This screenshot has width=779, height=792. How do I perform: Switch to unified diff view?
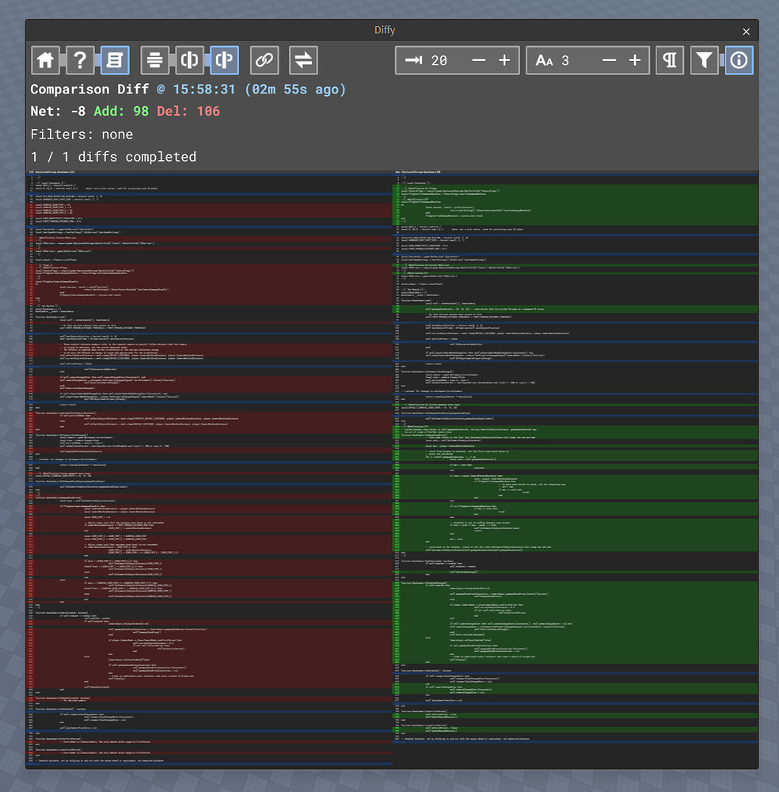[154, 60]
